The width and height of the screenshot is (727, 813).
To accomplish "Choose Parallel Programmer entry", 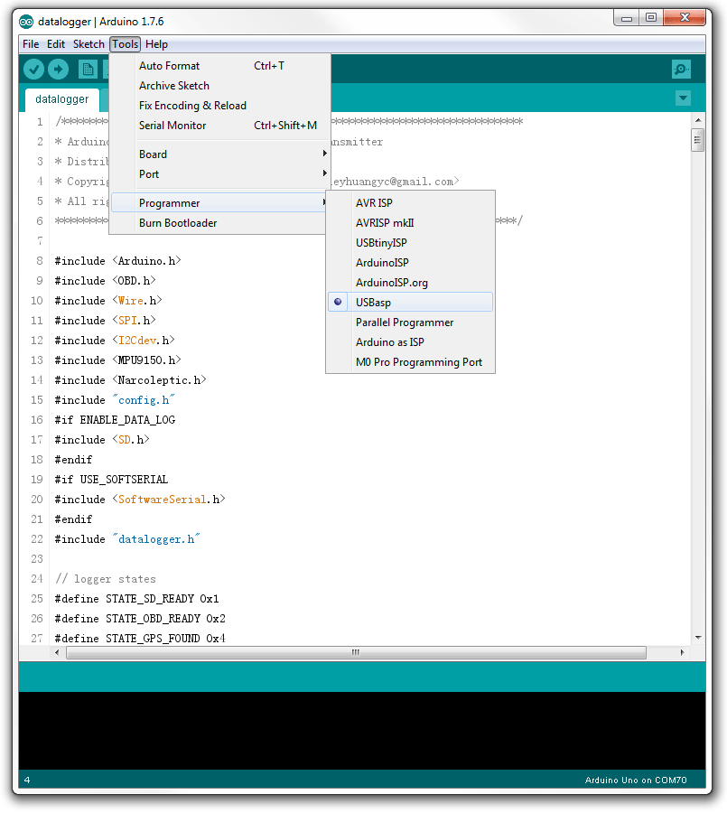I will click(x=410, y=322).
